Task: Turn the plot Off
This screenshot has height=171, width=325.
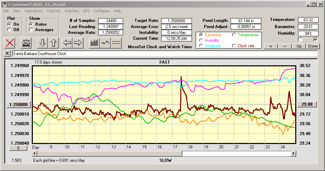Action: [9, 30]
